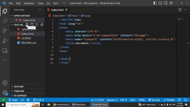Open the Run menu
190x107 pixels.
56,3
